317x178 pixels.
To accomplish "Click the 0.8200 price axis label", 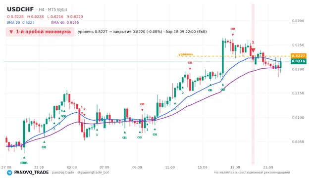I will [x=298, y=69].
